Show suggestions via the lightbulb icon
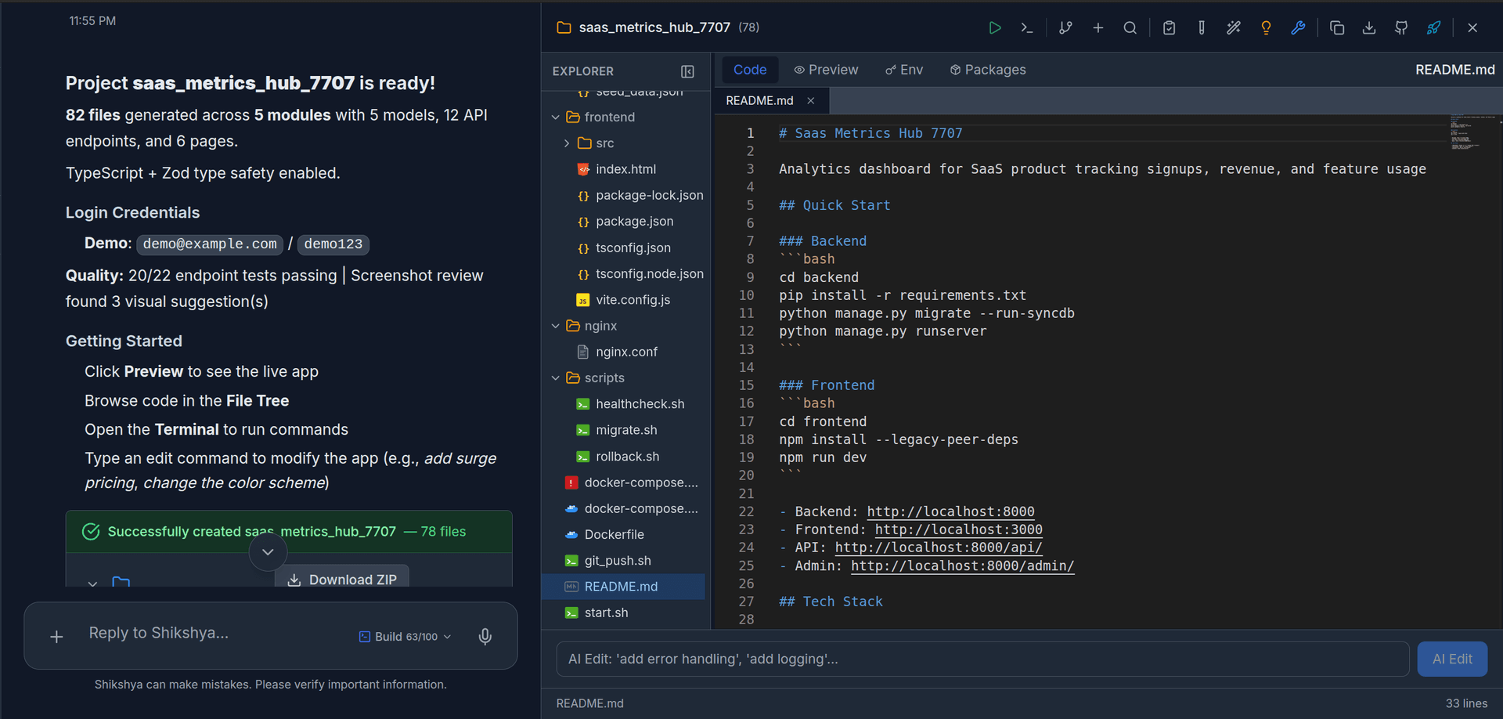Viewport: 1503px width, 719px height. point(1266,27)
